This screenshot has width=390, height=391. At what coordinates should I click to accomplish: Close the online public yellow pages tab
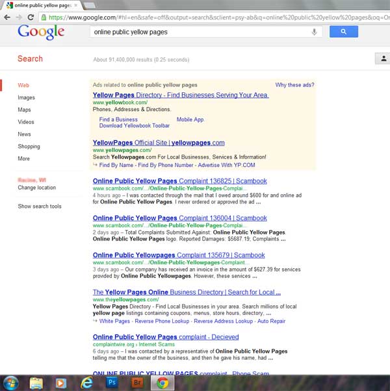75,5
